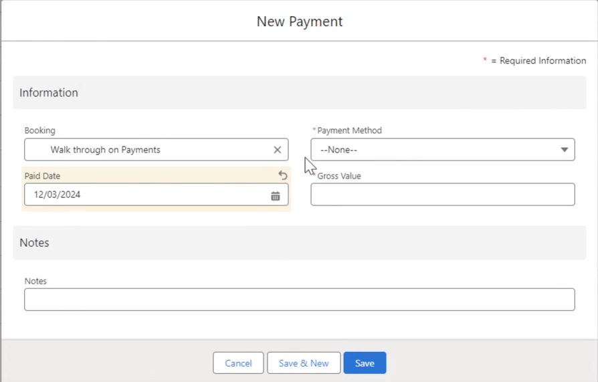Viewport: 598px width, 382px height.
Task: Click the Notes section header bar
Action: click(300, 243)
